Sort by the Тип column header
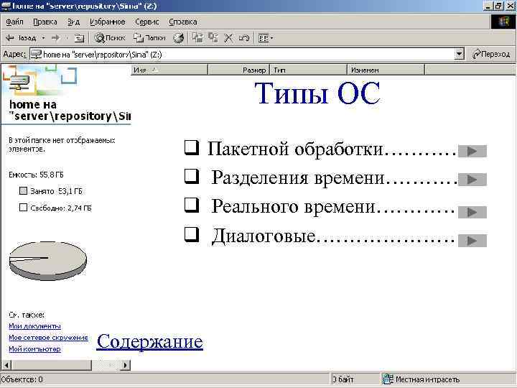 309,70
